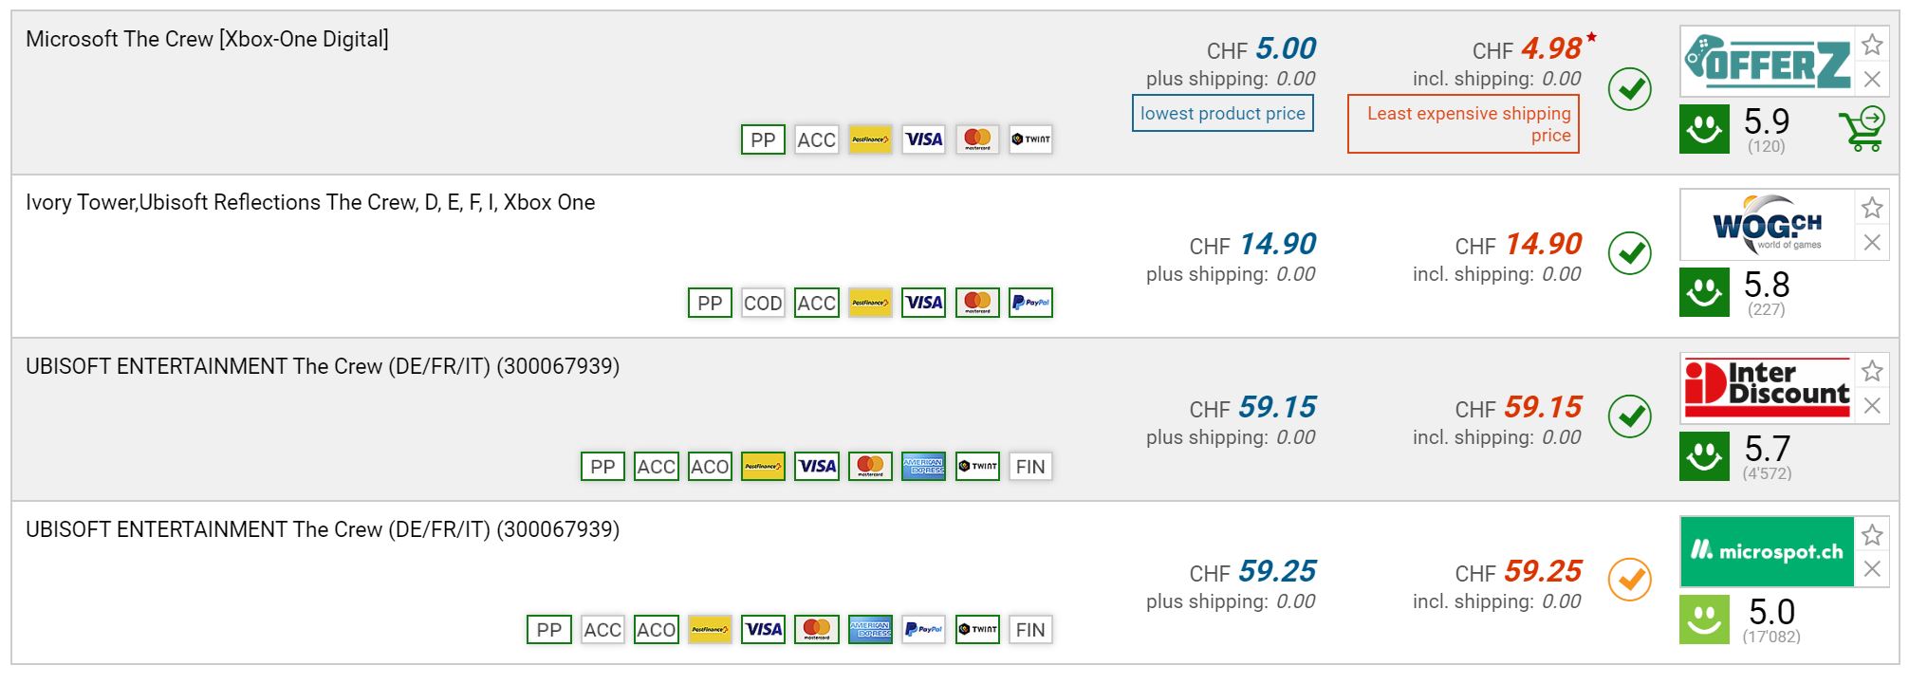
Task: Open Microsoft The Crew Xbox-One Digital offer
Action: tap(207, 40)
